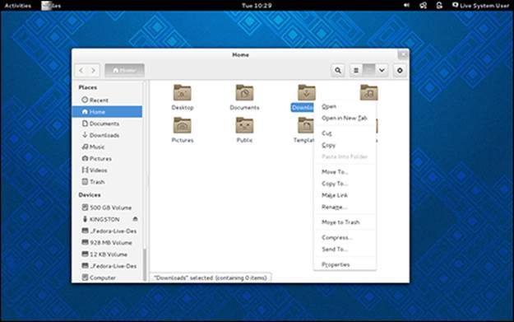Image resolution: width=514 pixels, height=322 pixels.
Task: Open the 500 GB Volume device
Action: pos(107,208)
